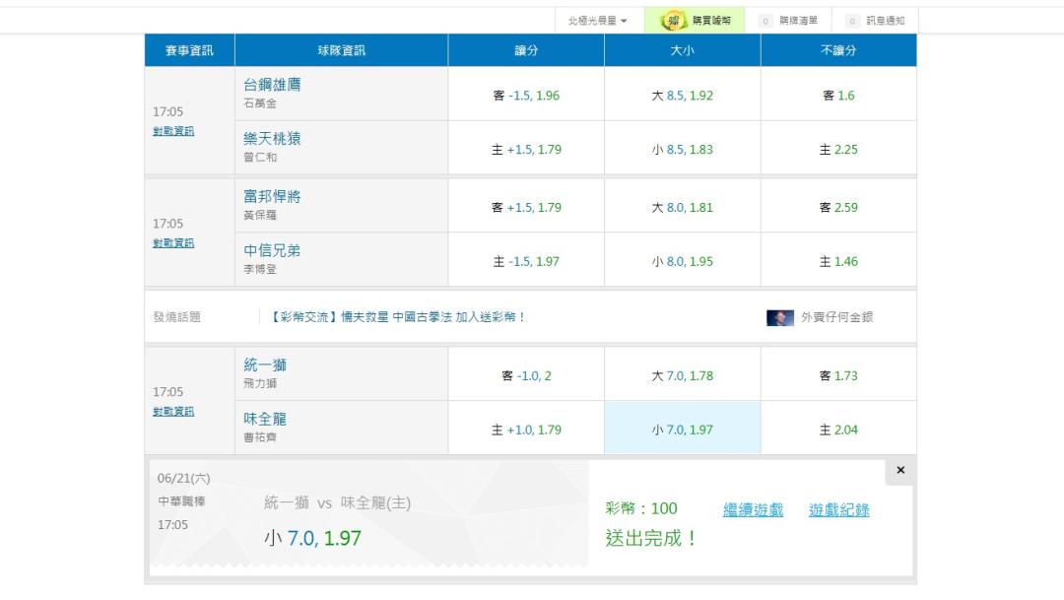Pick 主 1.46 moneyline for 中信兄弟

[x=838, y=261]
